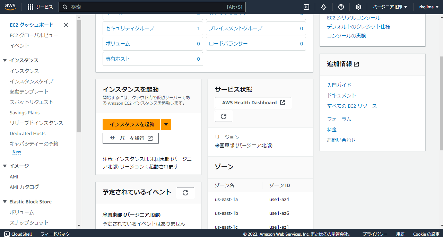443x237 pixels.
Task: Open notifications bell icon
Action: point(324,7)
